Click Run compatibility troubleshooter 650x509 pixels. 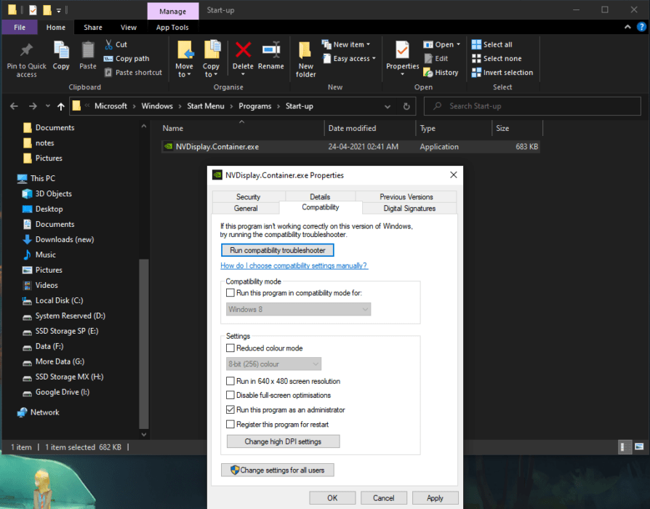(277, 249)
